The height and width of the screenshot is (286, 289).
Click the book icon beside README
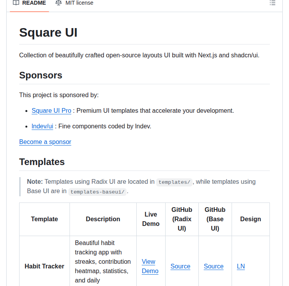(x=16, y=3)
